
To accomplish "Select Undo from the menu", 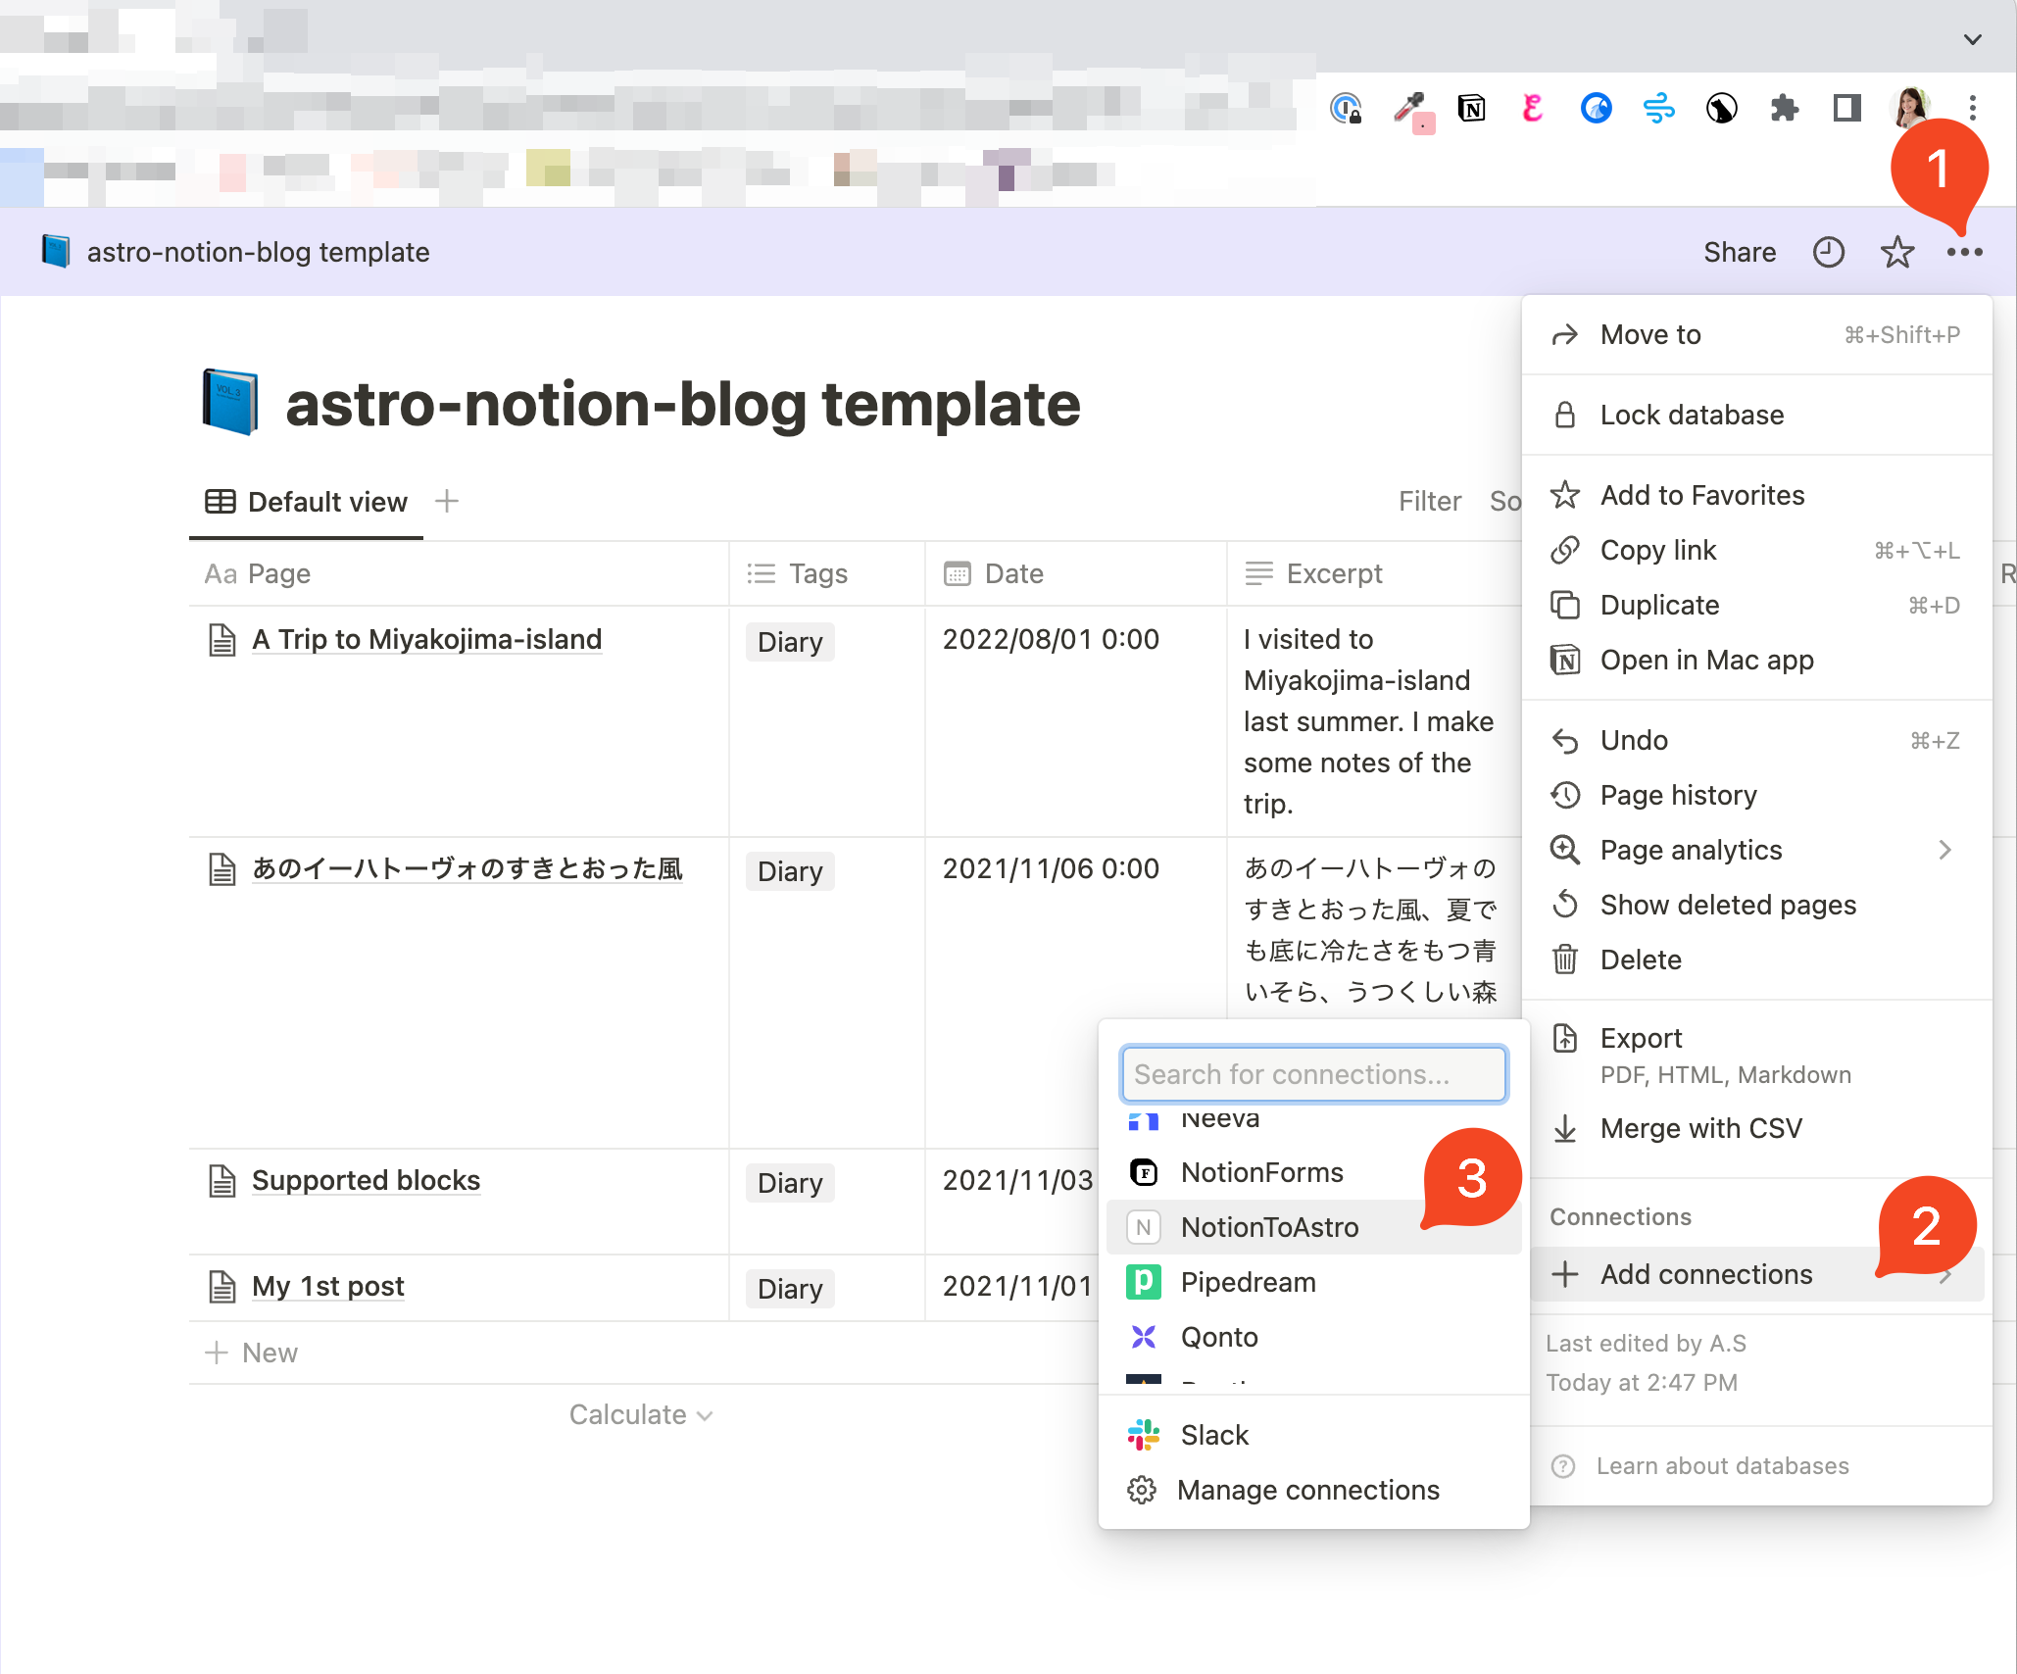I will [1756, 740].
